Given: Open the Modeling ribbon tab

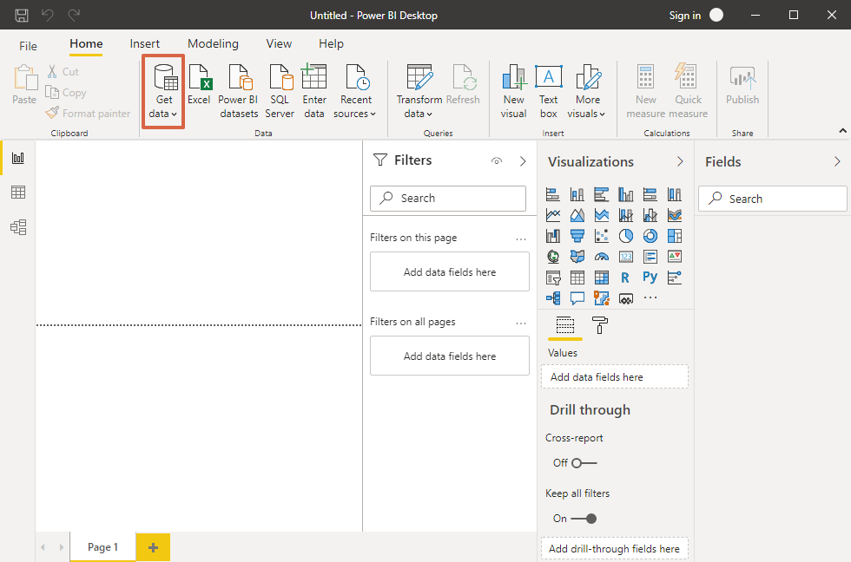Looking at the screenshot, I should tap(213, 44).
